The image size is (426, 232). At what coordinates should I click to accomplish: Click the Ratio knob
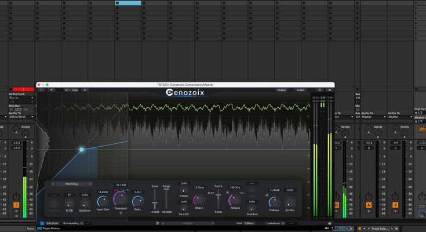(x=137, y=201)
